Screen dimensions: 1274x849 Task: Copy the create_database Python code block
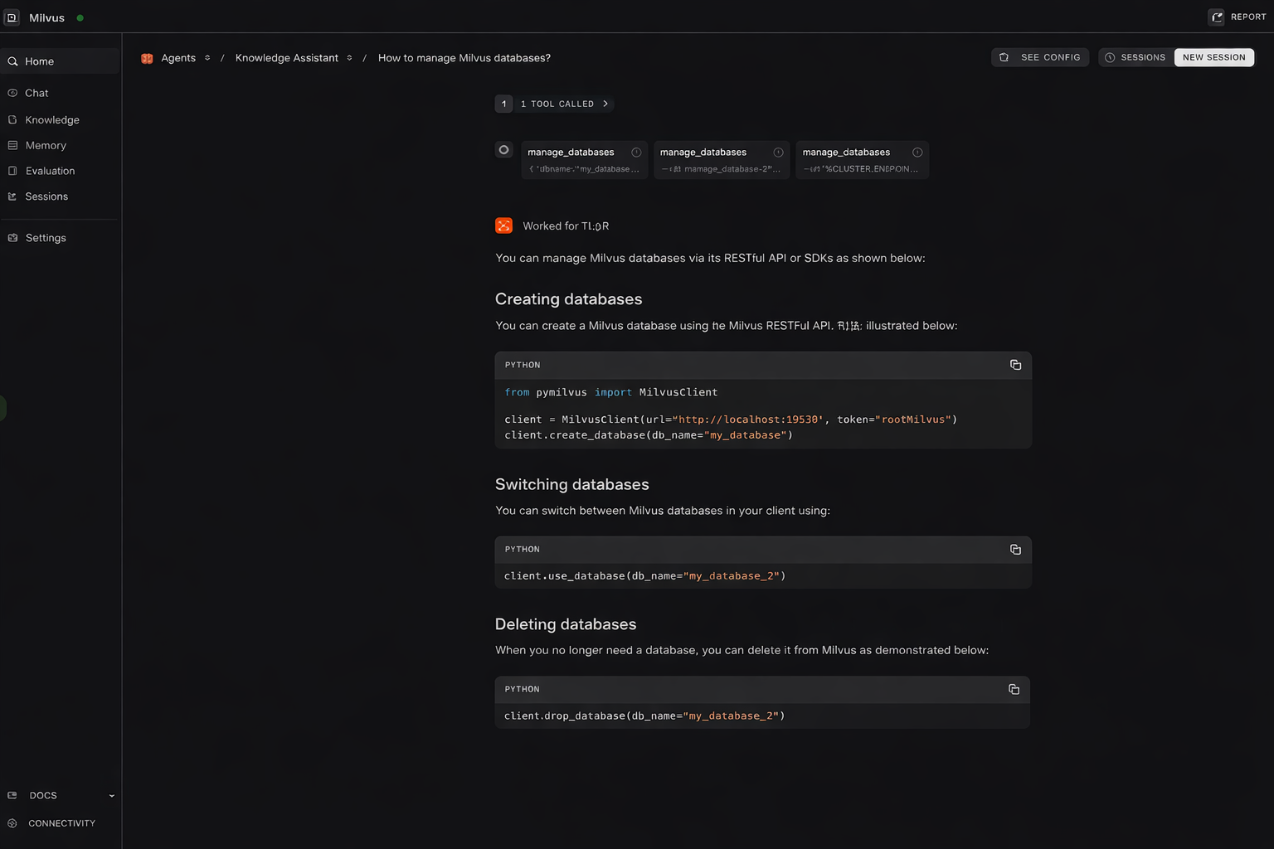point(1015,365)
